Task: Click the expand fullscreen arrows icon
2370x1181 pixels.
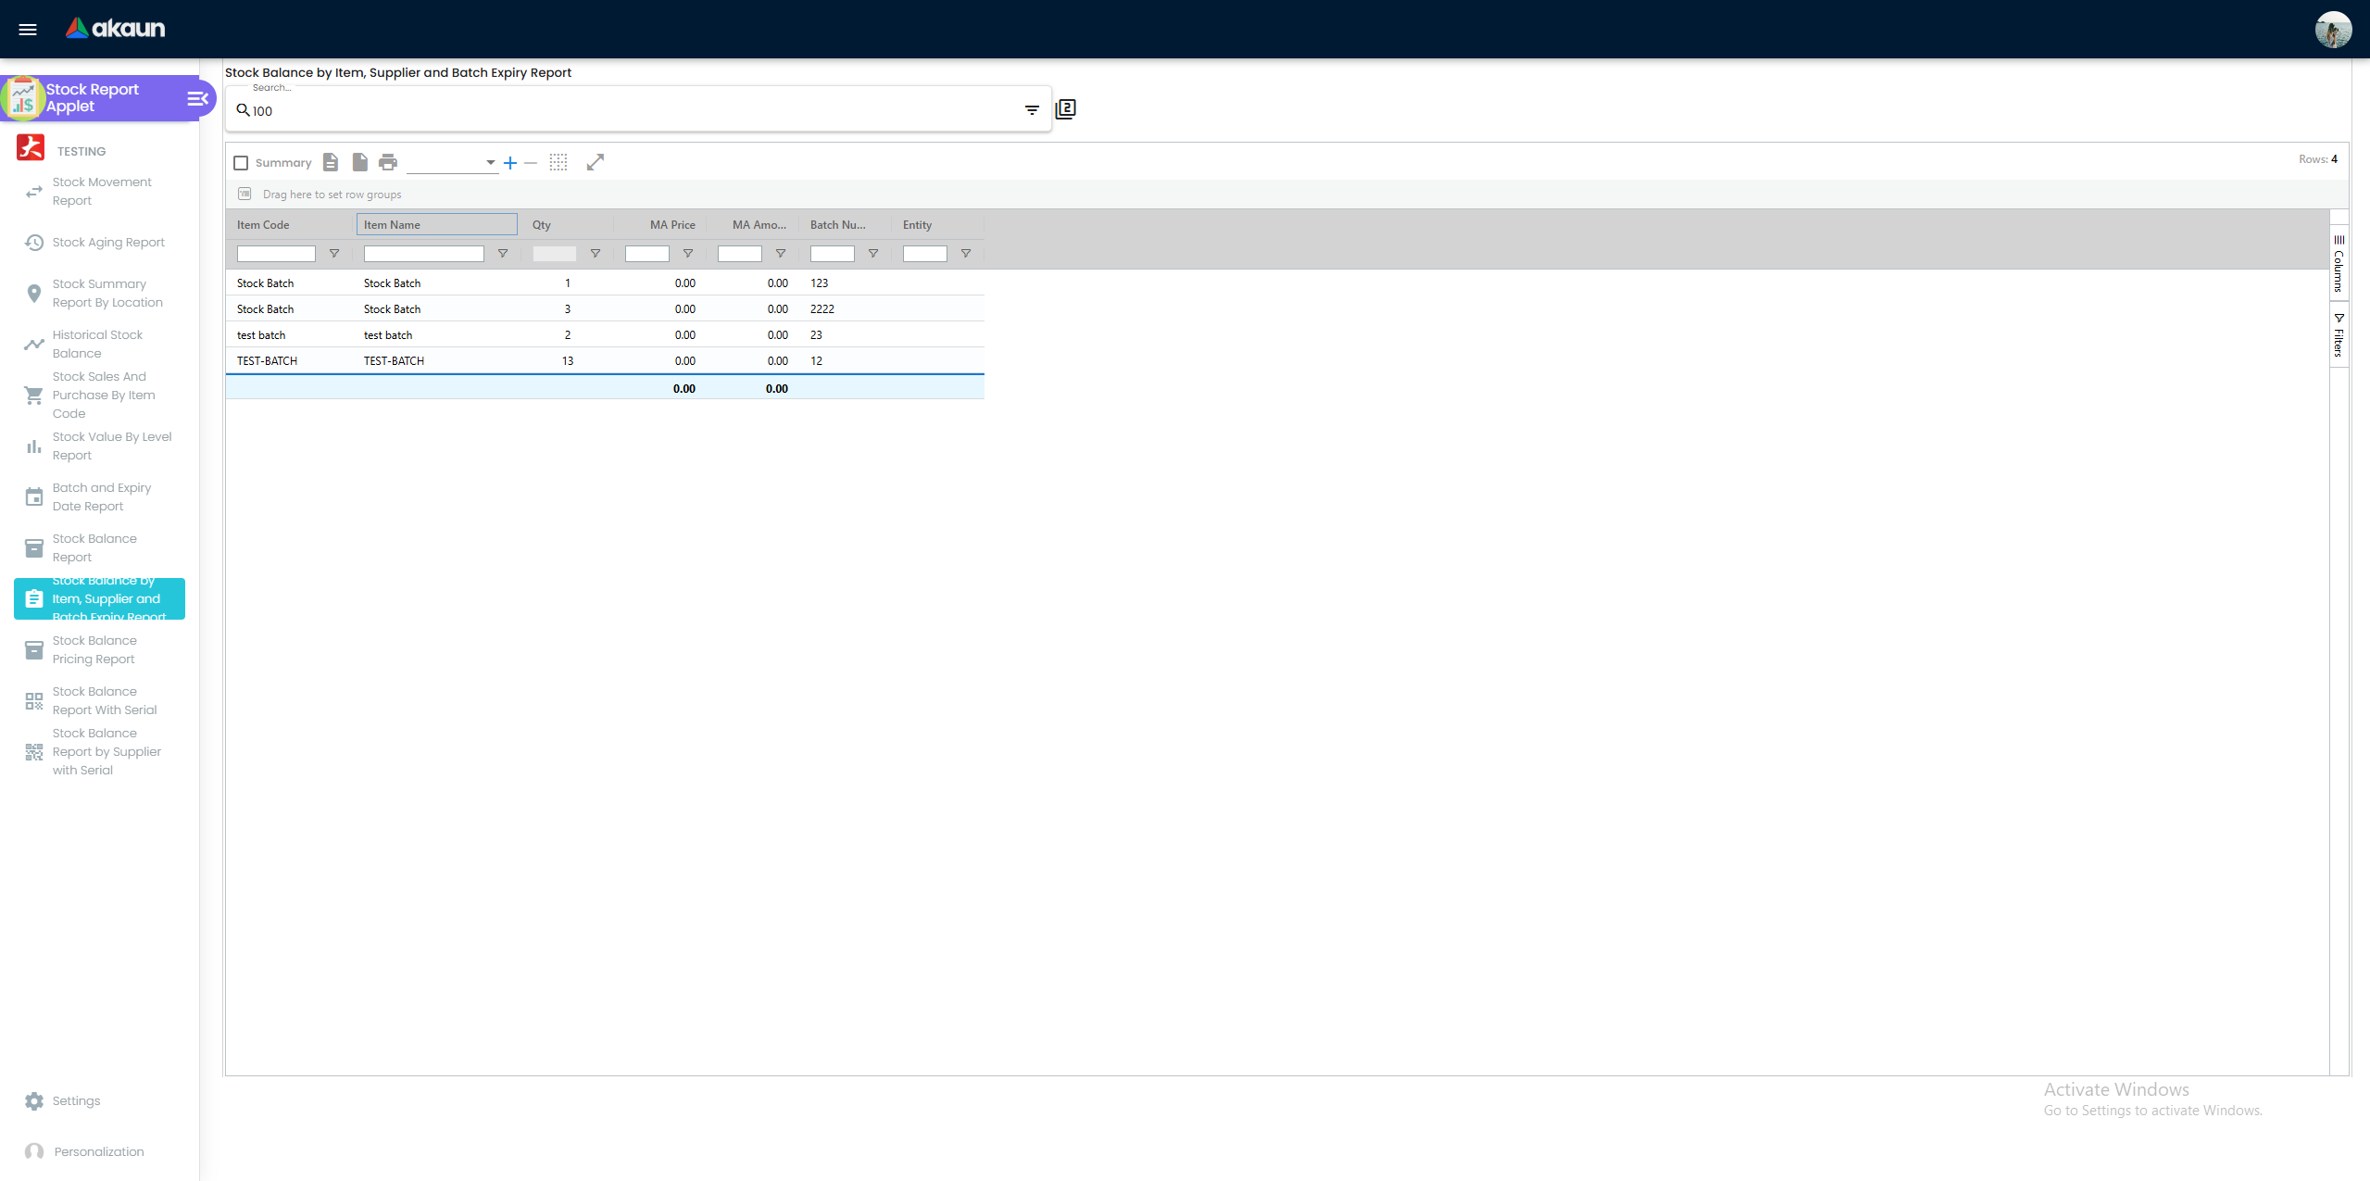Action: [x=596, y=163]
